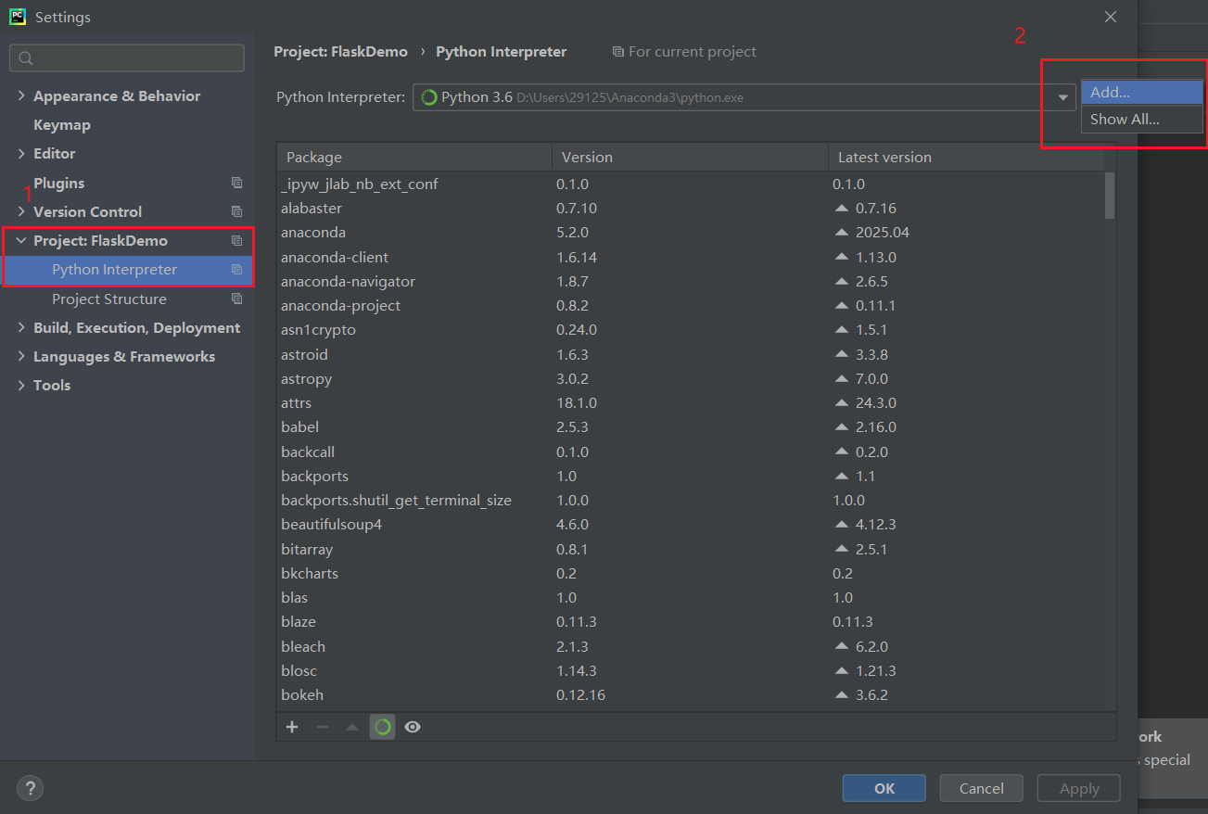The width and height of the screenshot is (1208, 814).
Task: Click the Cancel button
Action: [x=981, y=788]
